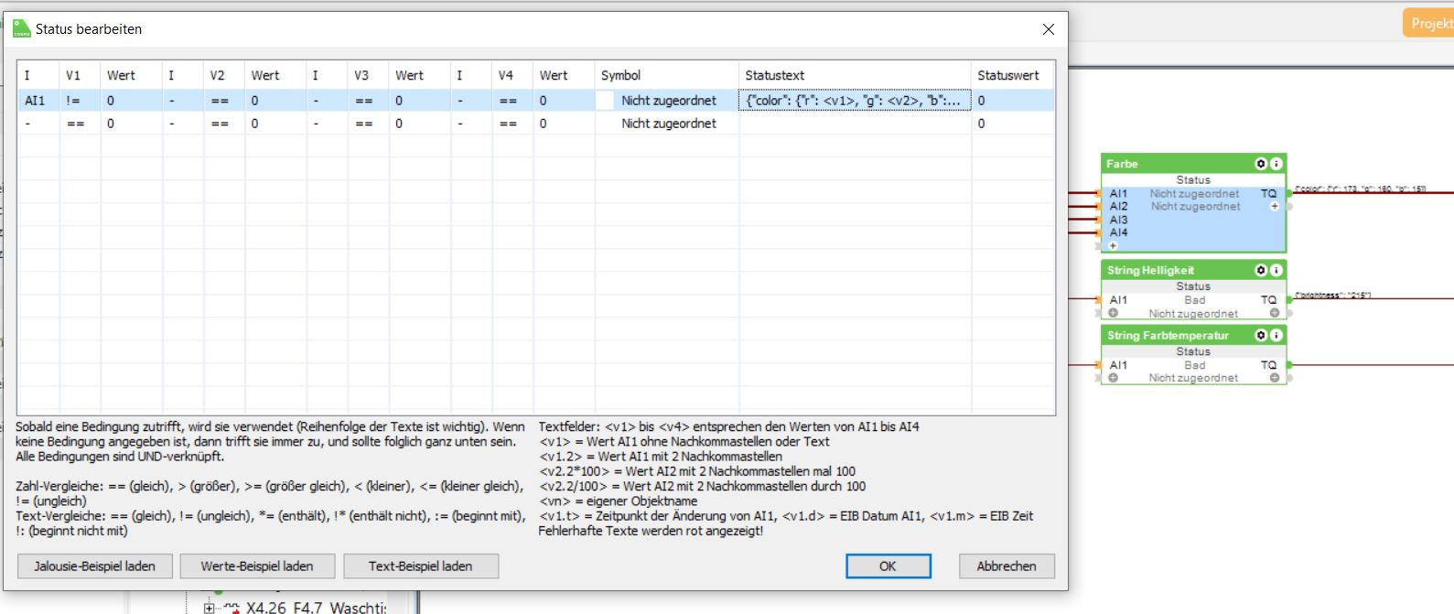Click the white symbol box in the AI1 row
The height and width of the screenshot is (614, 1454).
pos(605,101)
